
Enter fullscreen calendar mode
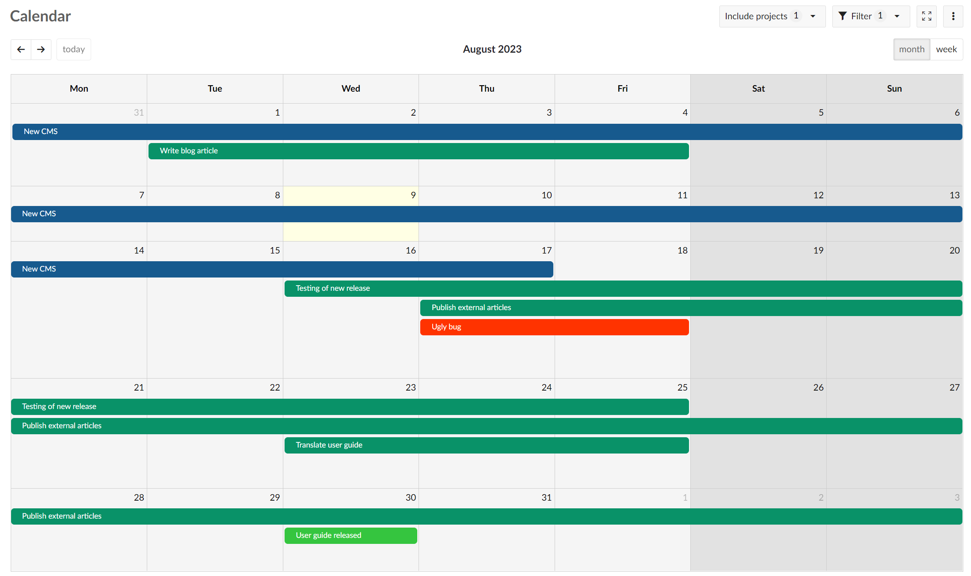[926, 16]
